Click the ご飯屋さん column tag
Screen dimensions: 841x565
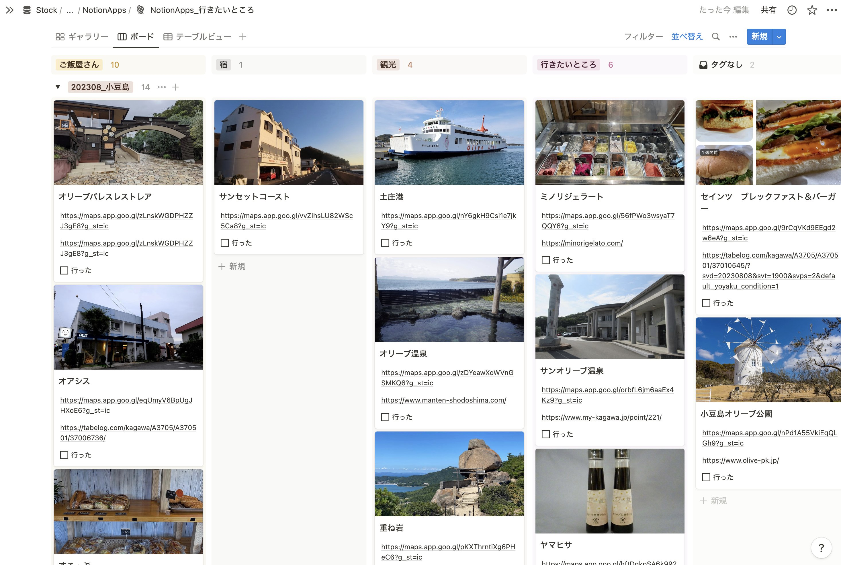pyautogui.click(x=79, y=65)
